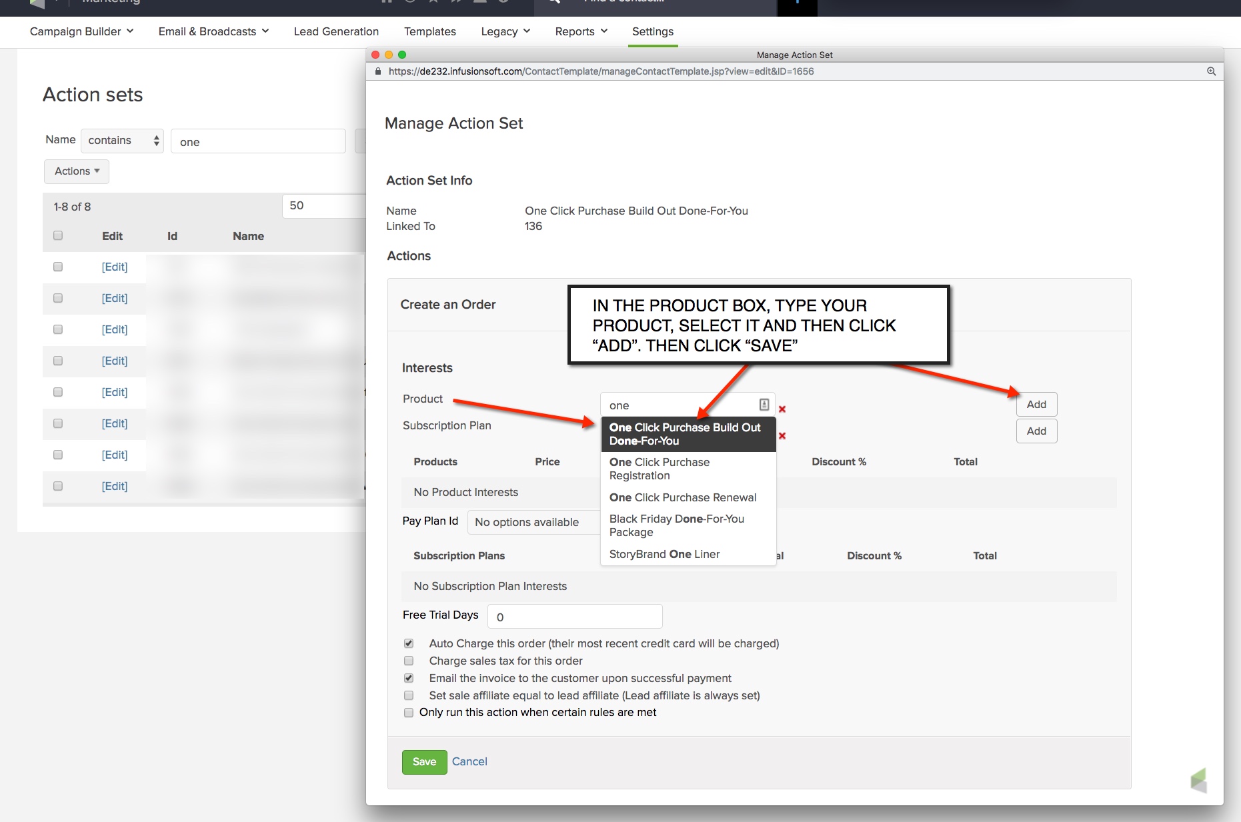Check Only run this action when certain rules are met

tap(409, 713)
